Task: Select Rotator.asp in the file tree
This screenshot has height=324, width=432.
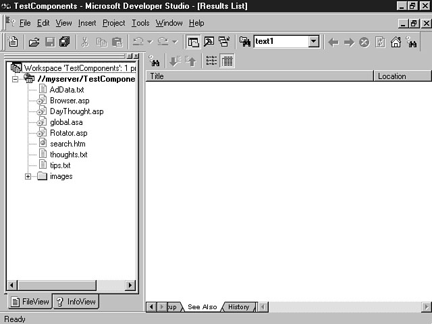Action: (68, 133)
